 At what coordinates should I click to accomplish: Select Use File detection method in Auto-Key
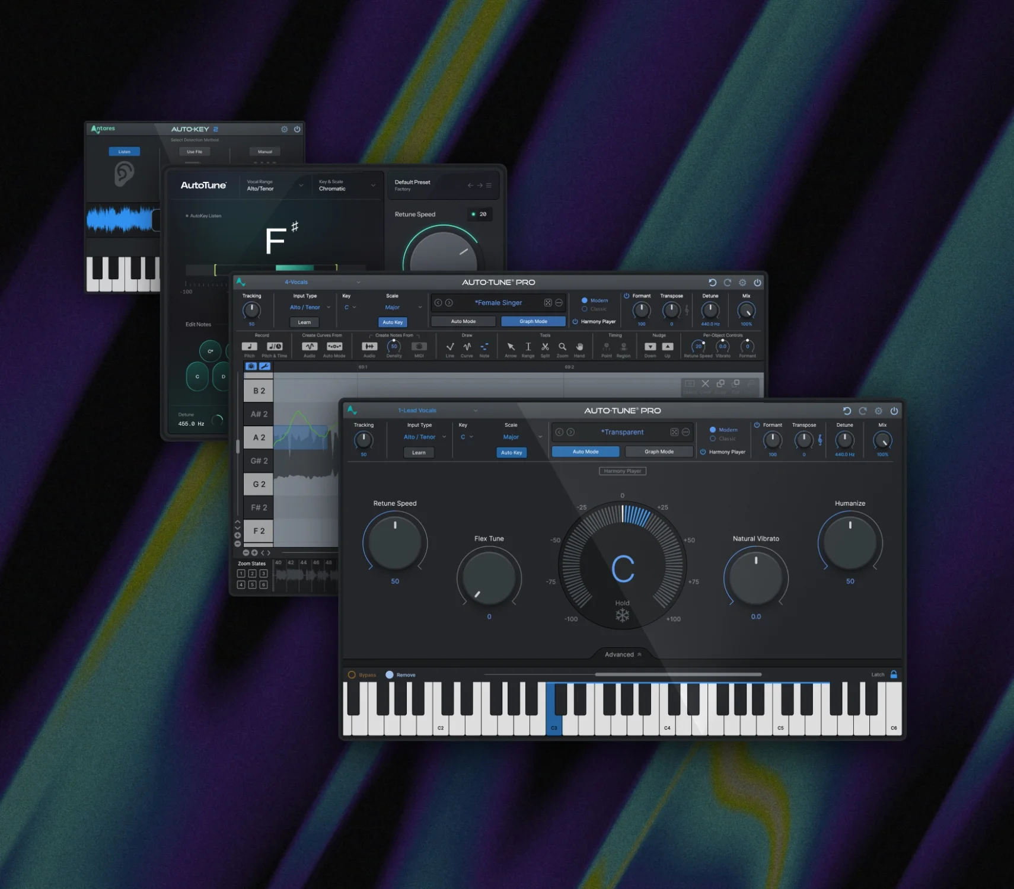[194, 152]
